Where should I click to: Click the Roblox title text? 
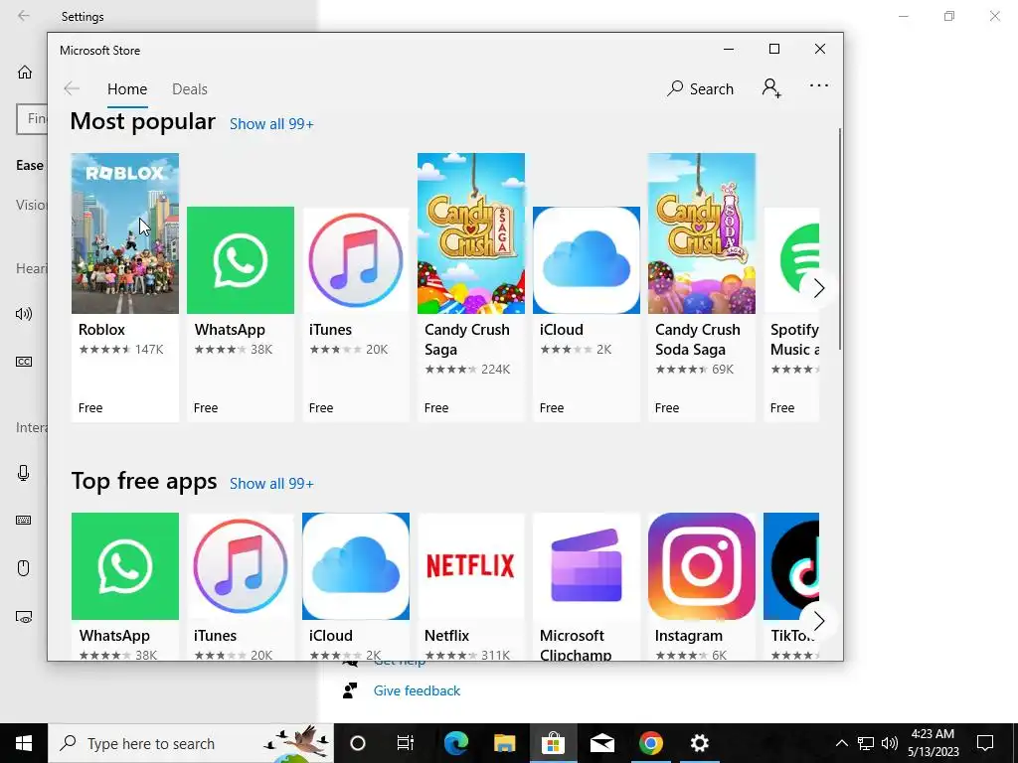tap(102, 330)
